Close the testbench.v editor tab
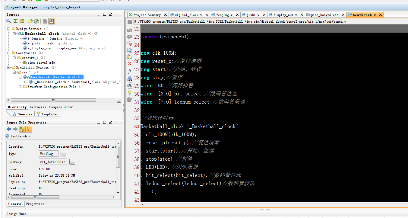 coord(381,15)
